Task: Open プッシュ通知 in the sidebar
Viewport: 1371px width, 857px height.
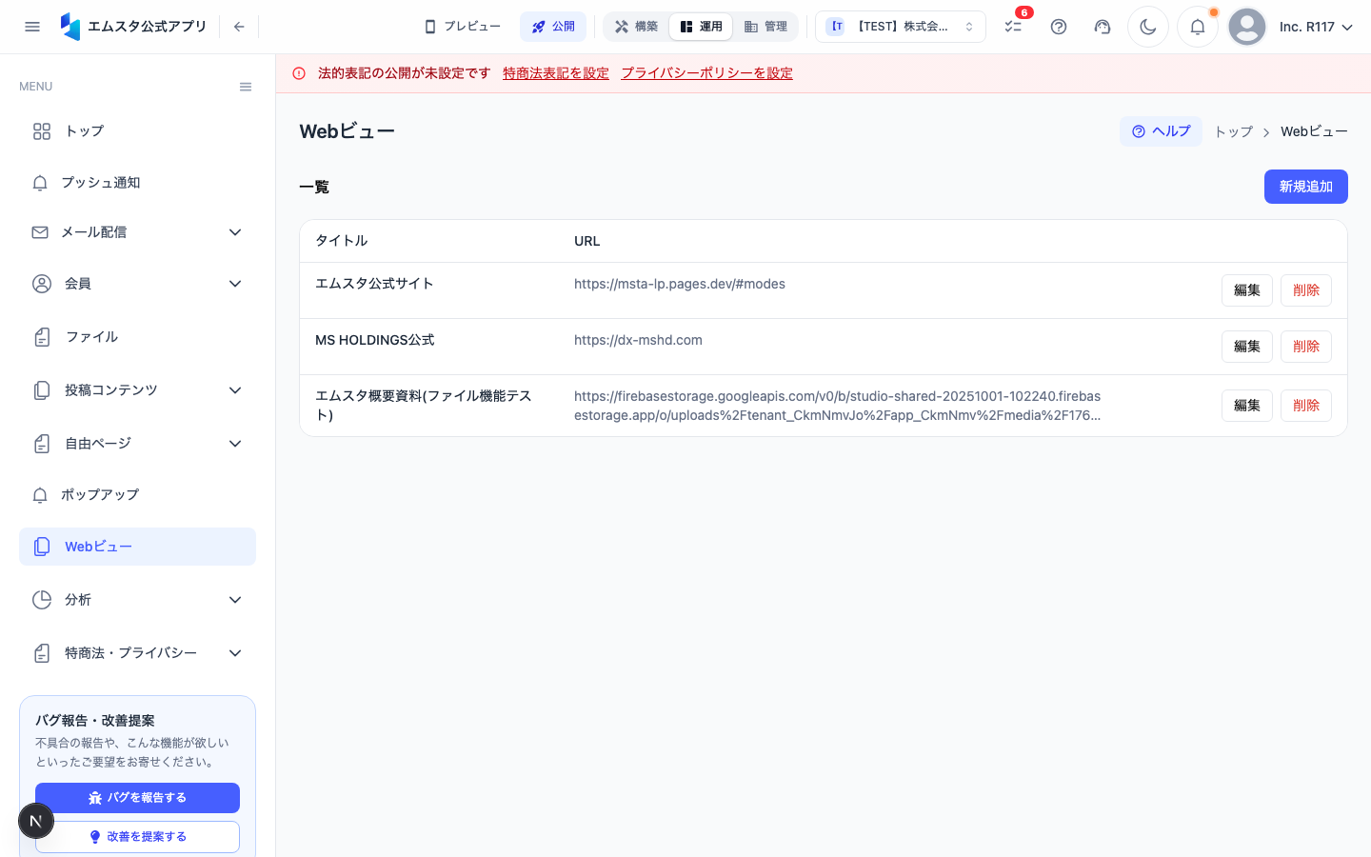Action: [138, 183]
